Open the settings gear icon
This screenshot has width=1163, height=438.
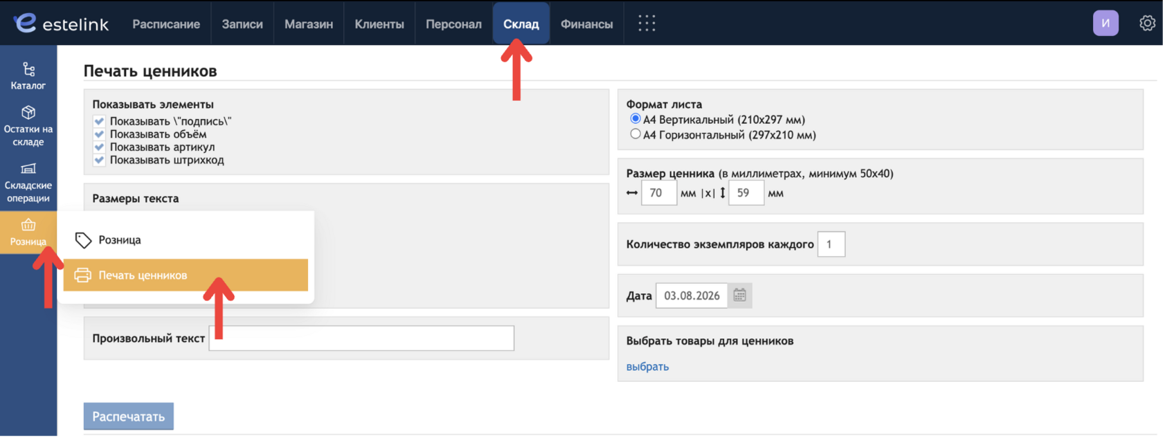(x=1147, y=24)
